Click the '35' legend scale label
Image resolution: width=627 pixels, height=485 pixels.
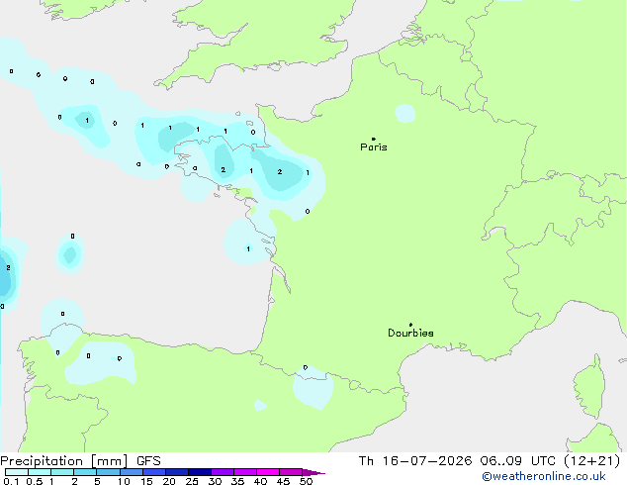click(237, 481)
